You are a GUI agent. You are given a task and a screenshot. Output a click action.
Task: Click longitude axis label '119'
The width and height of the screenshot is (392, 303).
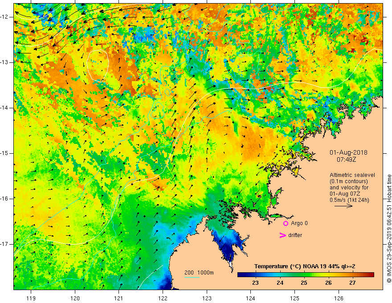pos(31,298)
